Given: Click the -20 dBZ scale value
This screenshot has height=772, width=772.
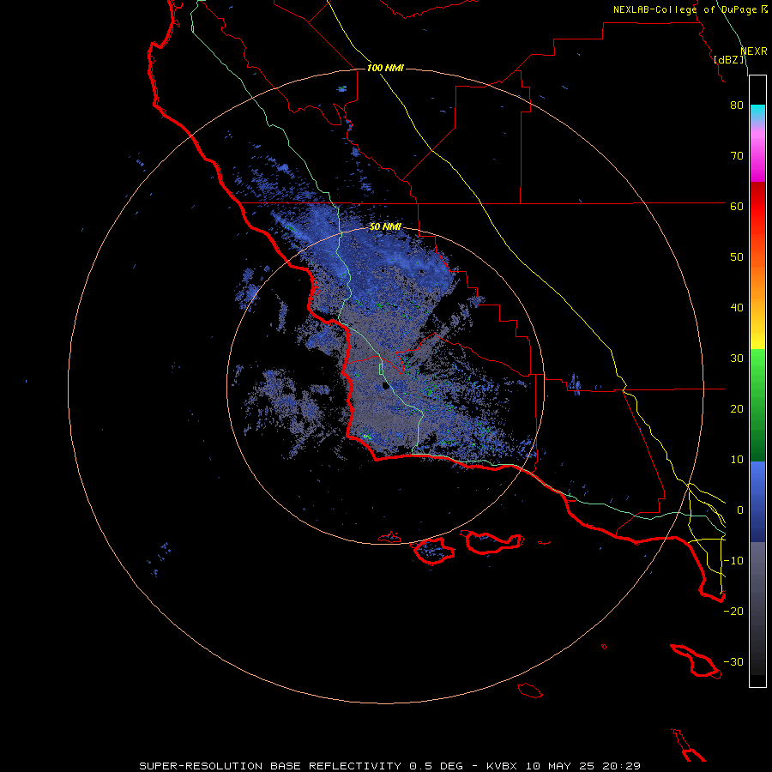Looking at the screenshot, I should pos(733,612).
